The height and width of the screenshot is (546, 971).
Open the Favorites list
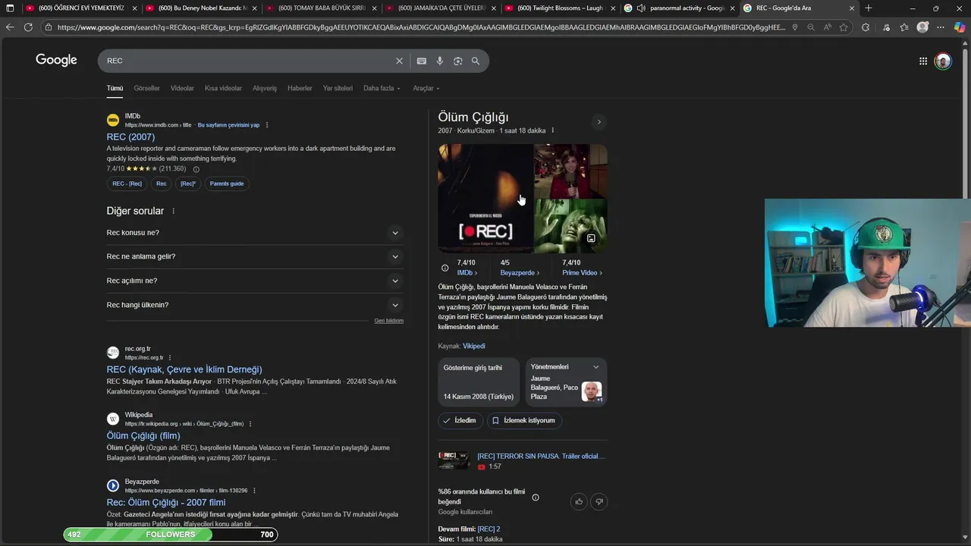(904, 27)
